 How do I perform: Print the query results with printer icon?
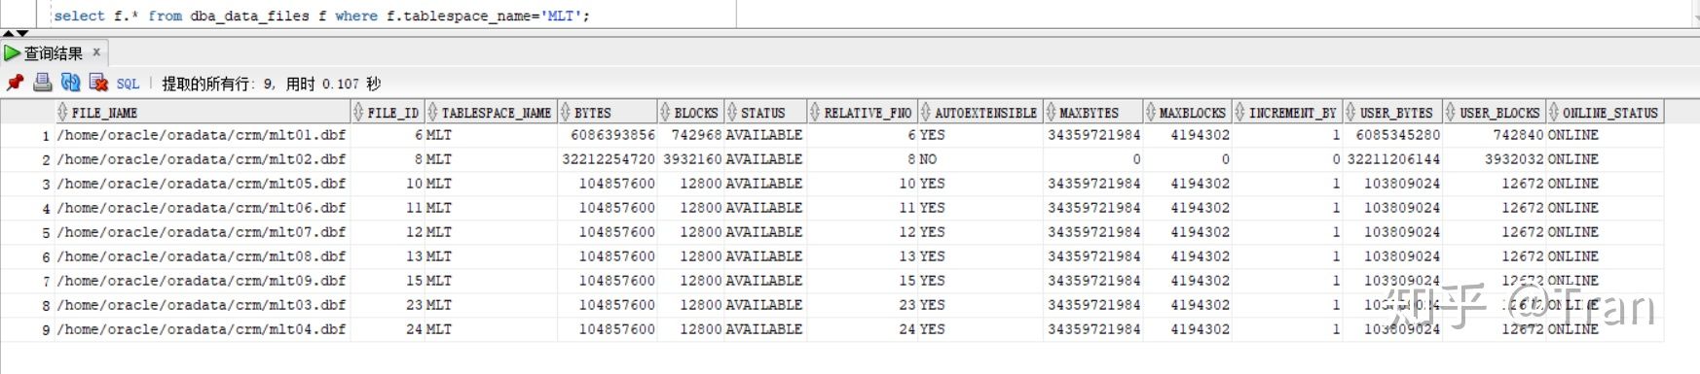43,84
